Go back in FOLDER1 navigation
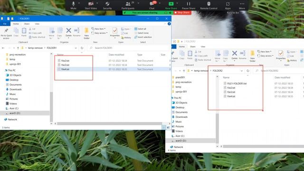 coord(3,48)
